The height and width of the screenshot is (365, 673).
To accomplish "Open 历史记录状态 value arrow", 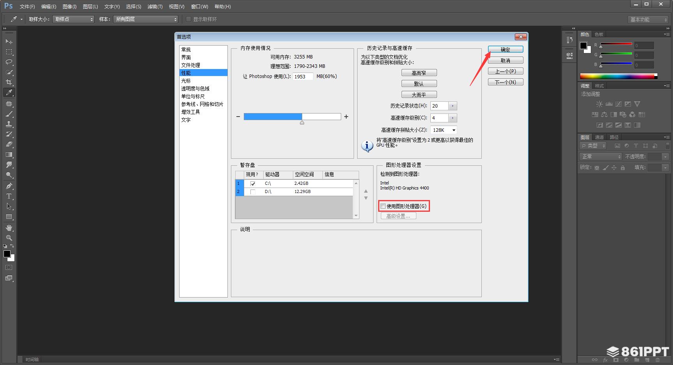I will (453, 106).
